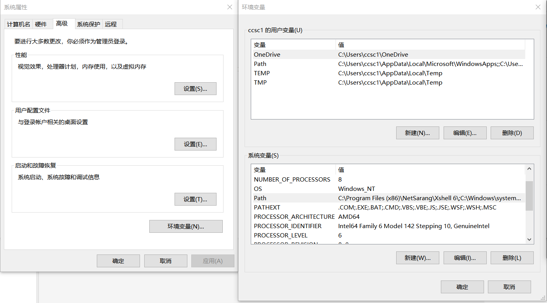The height and width of the screenshot is (303, 547).
Task: Click 编辑(I) to edit a system variable
Action: click(x=465, y=258)
